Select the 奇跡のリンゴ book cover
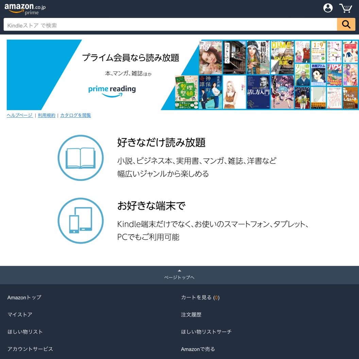The image size is (359, 359). point(302,75)
